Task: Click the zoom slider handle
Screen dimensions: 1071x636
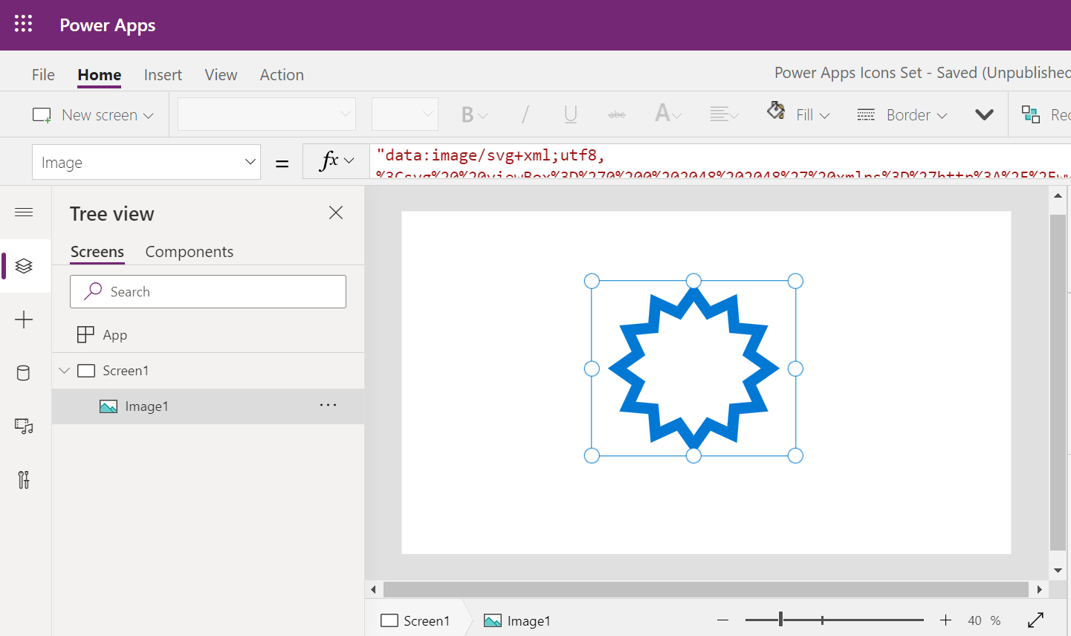Action: (780, 620)
